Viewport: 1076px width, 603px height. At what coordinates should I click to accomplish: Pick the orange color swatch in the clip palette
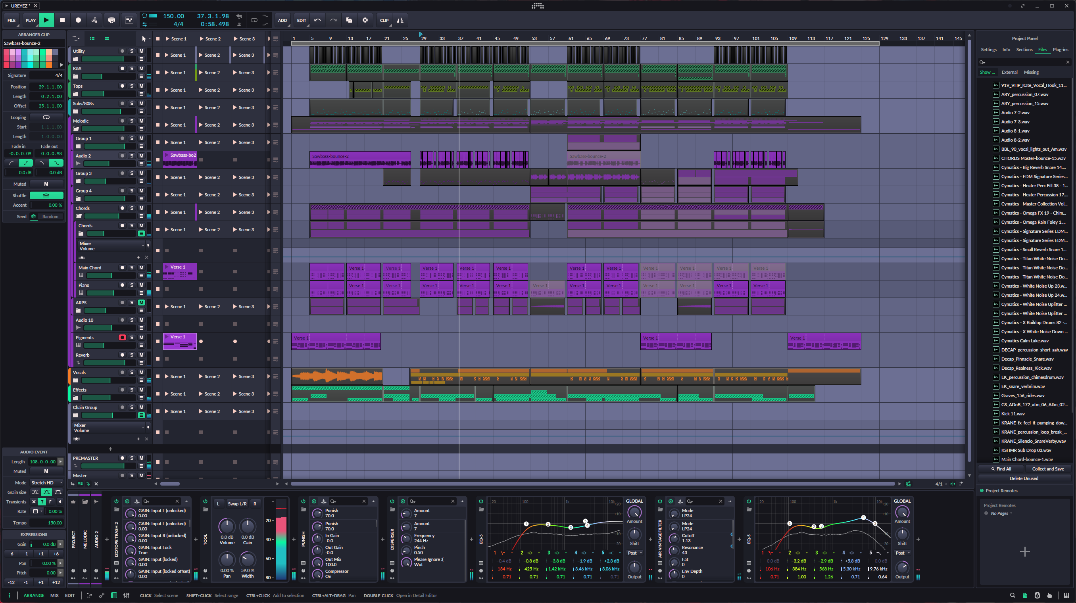point(49,65)
